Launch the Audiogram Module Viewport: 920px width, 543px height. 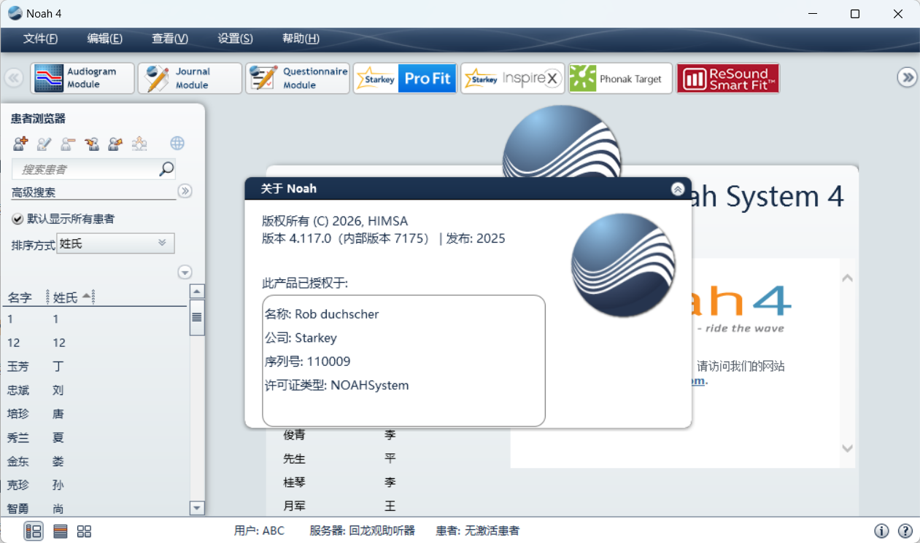click(82, 78)
